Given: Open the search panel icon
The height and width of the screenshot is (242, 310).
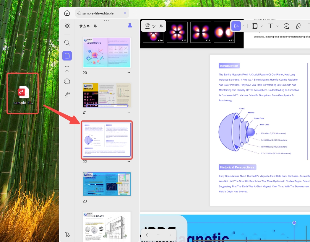Looking at the screenshot, I should pos(67,42).
